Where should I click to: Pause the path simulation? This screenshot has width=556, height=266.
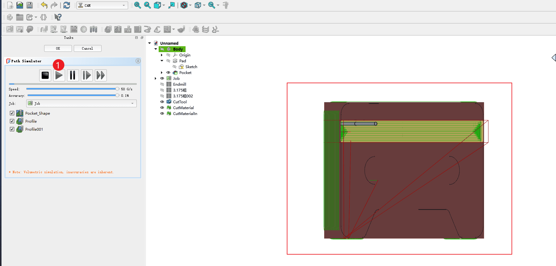73,75
